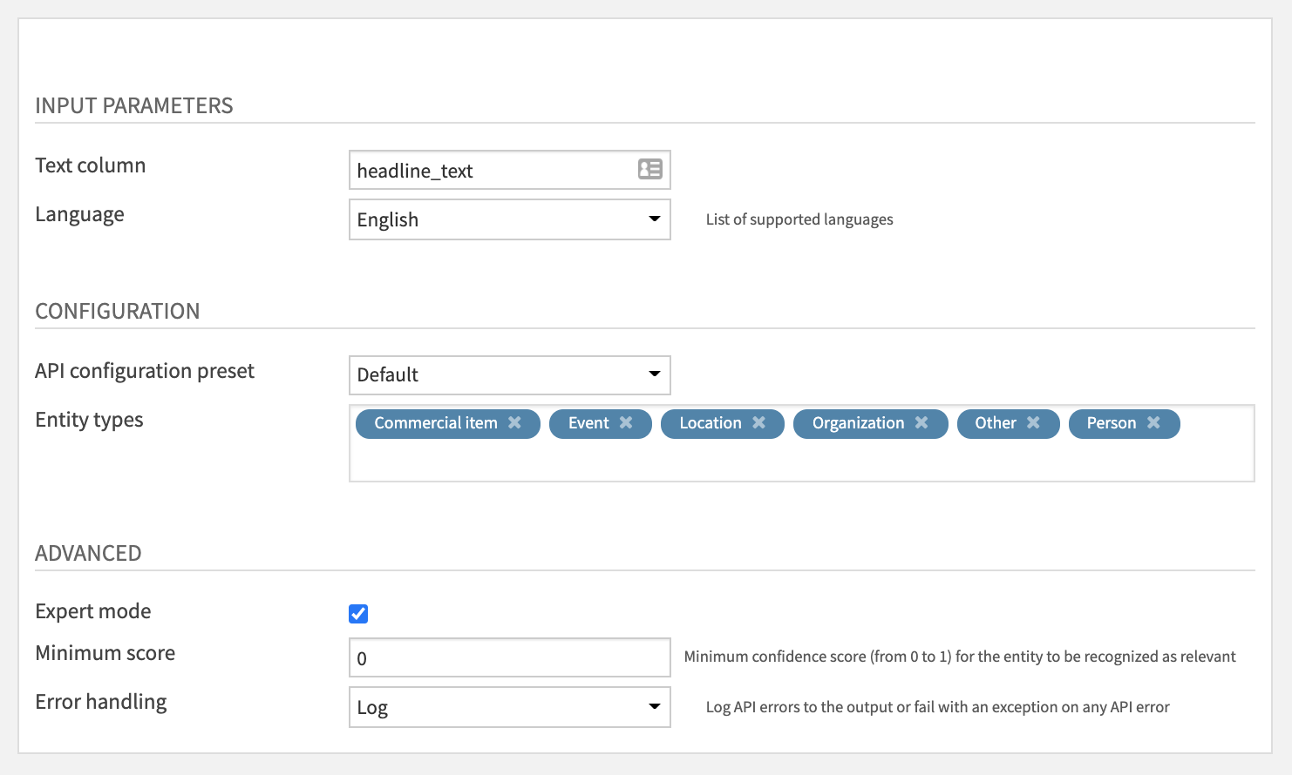
Task: Open the API configuration preset dropdown
Action: 655,374
